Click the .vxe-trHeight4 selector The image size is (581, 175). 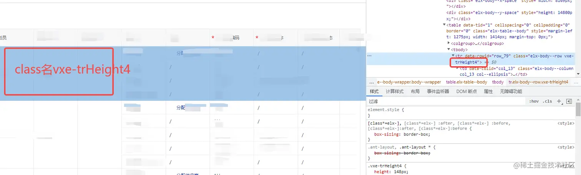pyautogui.click(x=384, y=166)
